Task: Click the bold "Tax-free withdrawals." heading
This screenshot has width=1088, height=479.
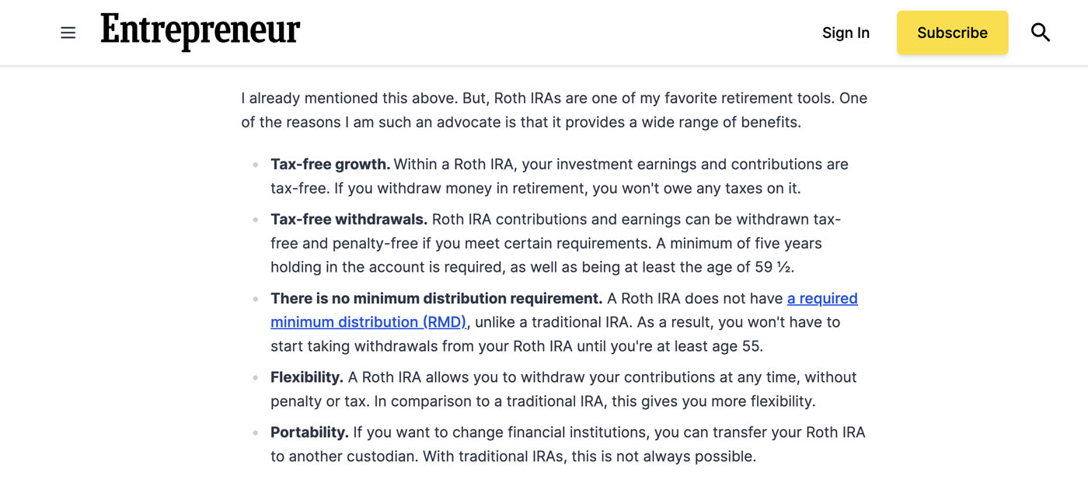Action: coord(349,220)
